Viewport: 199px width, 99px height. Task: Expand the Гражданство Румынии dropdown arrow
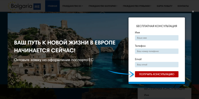click(x=151, y=6)
